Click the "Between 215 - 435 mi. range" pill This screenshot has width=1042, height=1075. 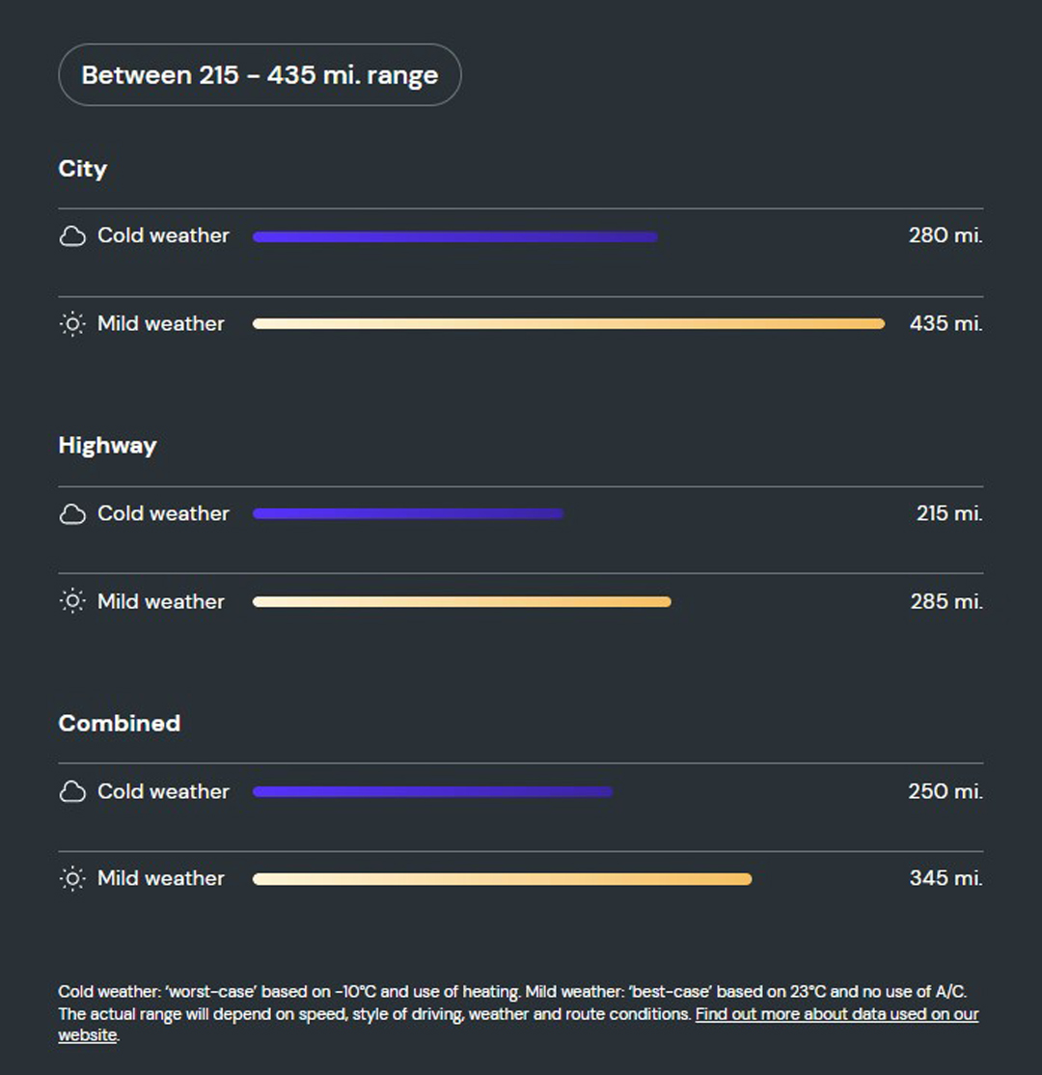click(x=260, y=75)
